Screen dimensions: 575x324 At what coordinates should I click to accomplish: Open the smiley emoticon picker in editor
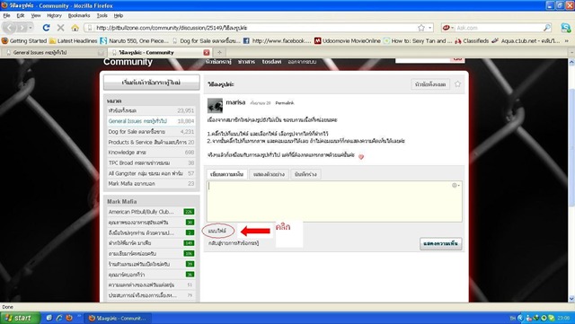(x=456, y=186)
